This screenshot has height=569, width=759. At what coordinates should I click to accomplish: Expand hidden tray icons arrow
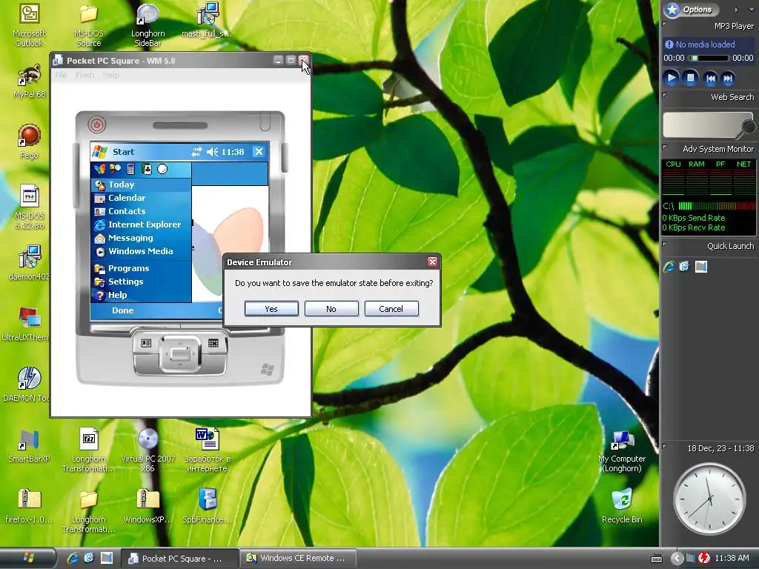pyautogui.click(x=677, y=559)
